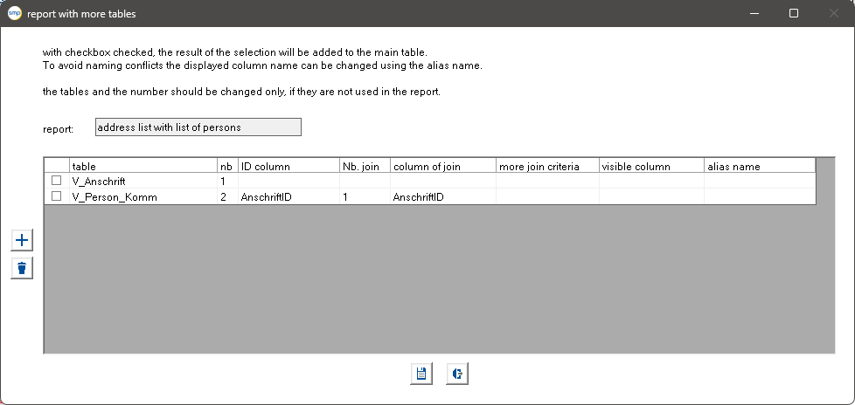
Task: Tick the V_Anschrift row checkbox
Action: [56, 181]
